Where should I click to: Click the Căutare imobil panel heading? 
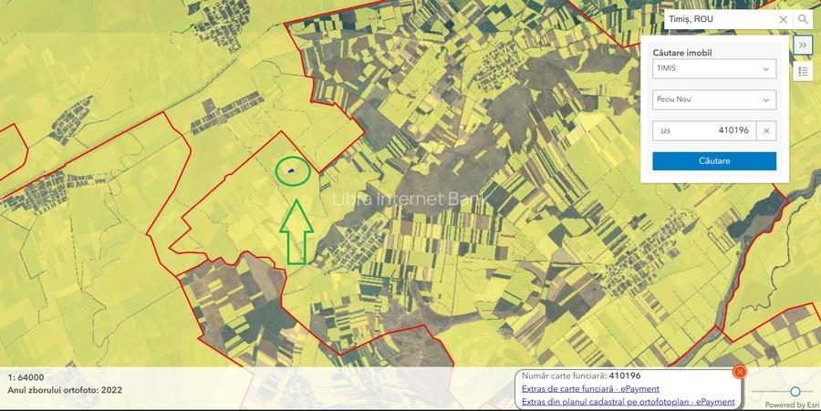682,53
